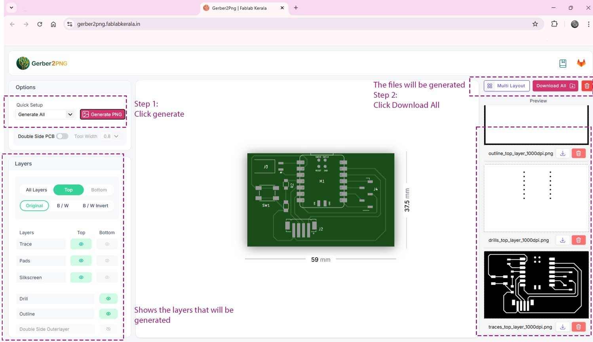This screenshot has width=593, height=342.
Task: Open the GitLab repository via the fox icon
Action: [581, 63]
